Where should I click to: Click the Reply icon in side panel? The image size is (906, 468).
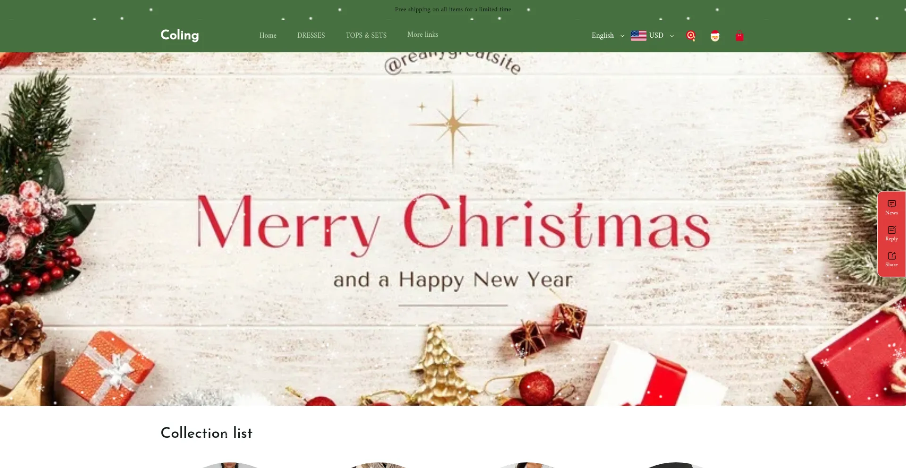[x=891, y=234]
